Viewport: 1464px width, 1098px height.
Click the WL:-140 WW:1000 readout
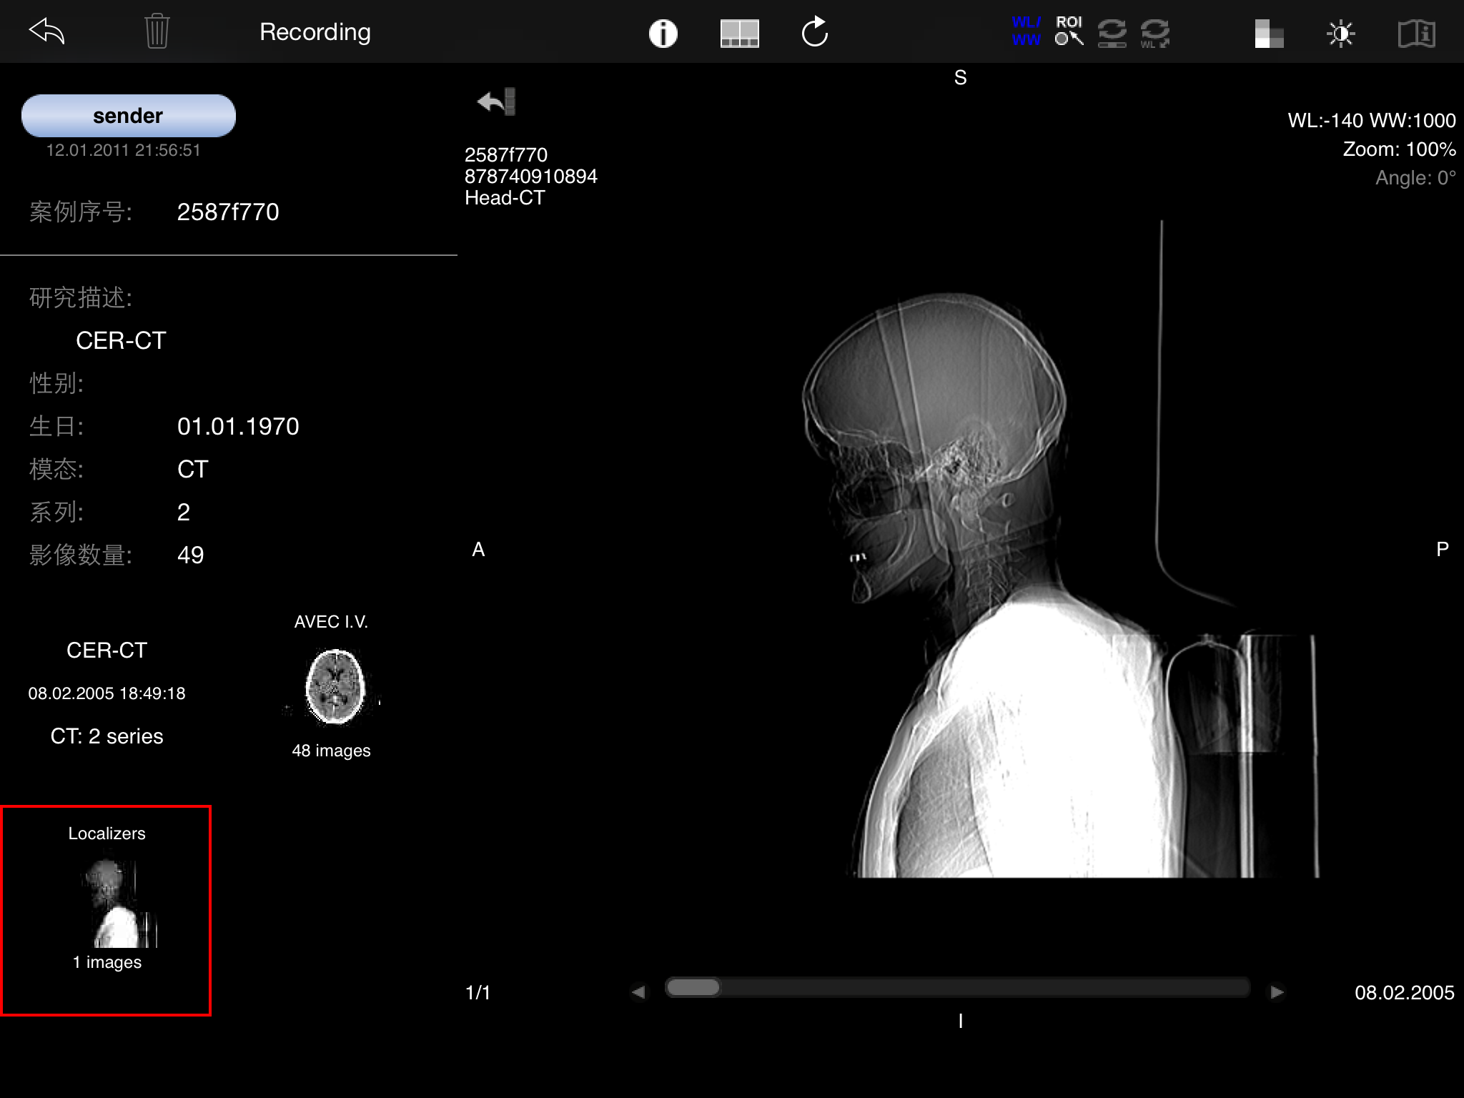pos(1371,120)
